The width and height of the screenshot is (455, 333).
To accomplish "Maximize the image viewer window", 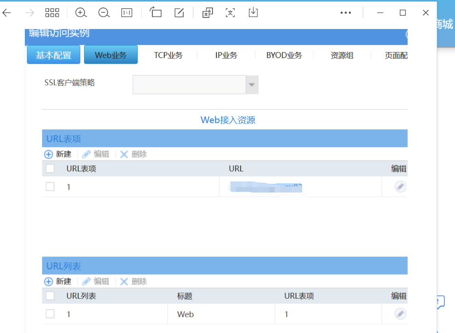I will [403, 13].
